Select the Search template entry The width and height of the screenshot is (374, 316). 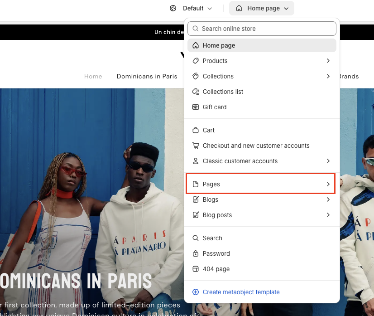point(262,238)
